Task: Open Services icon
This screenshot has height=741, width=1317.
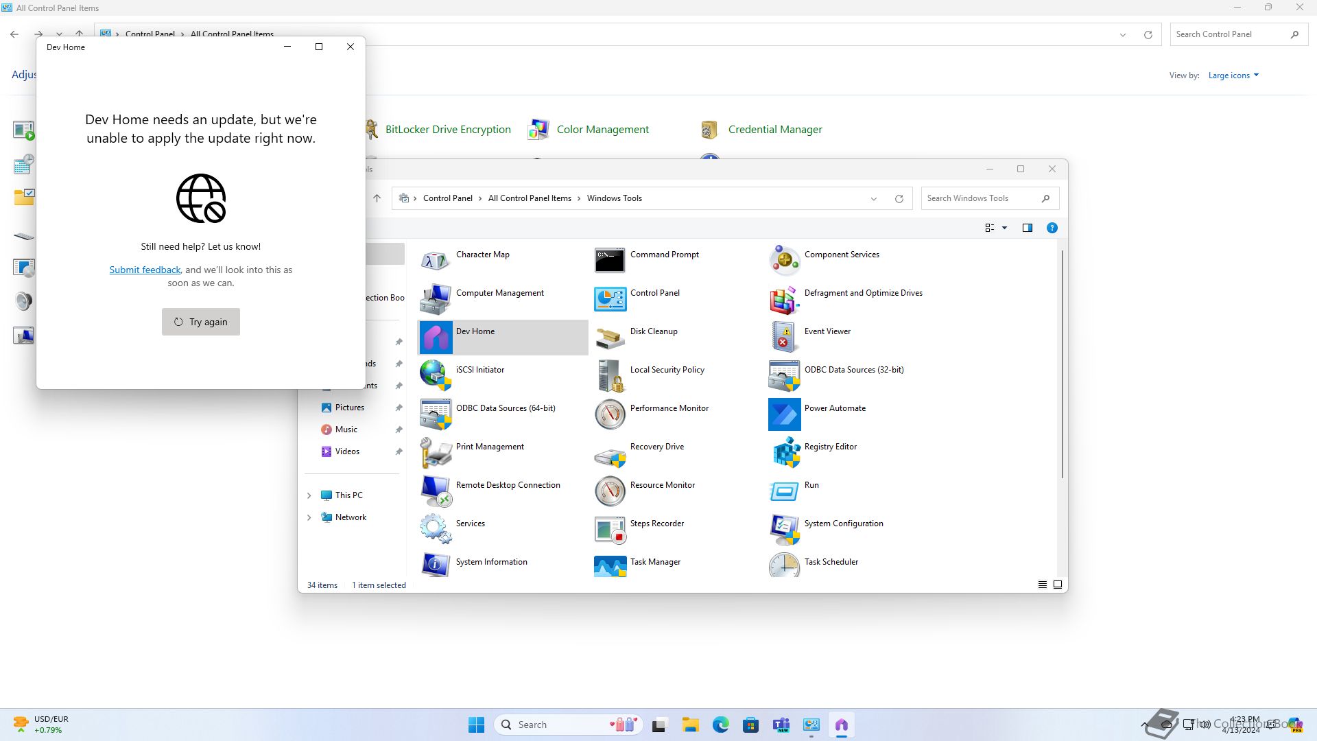Action: pyautogui.click(x=436, y=530)
